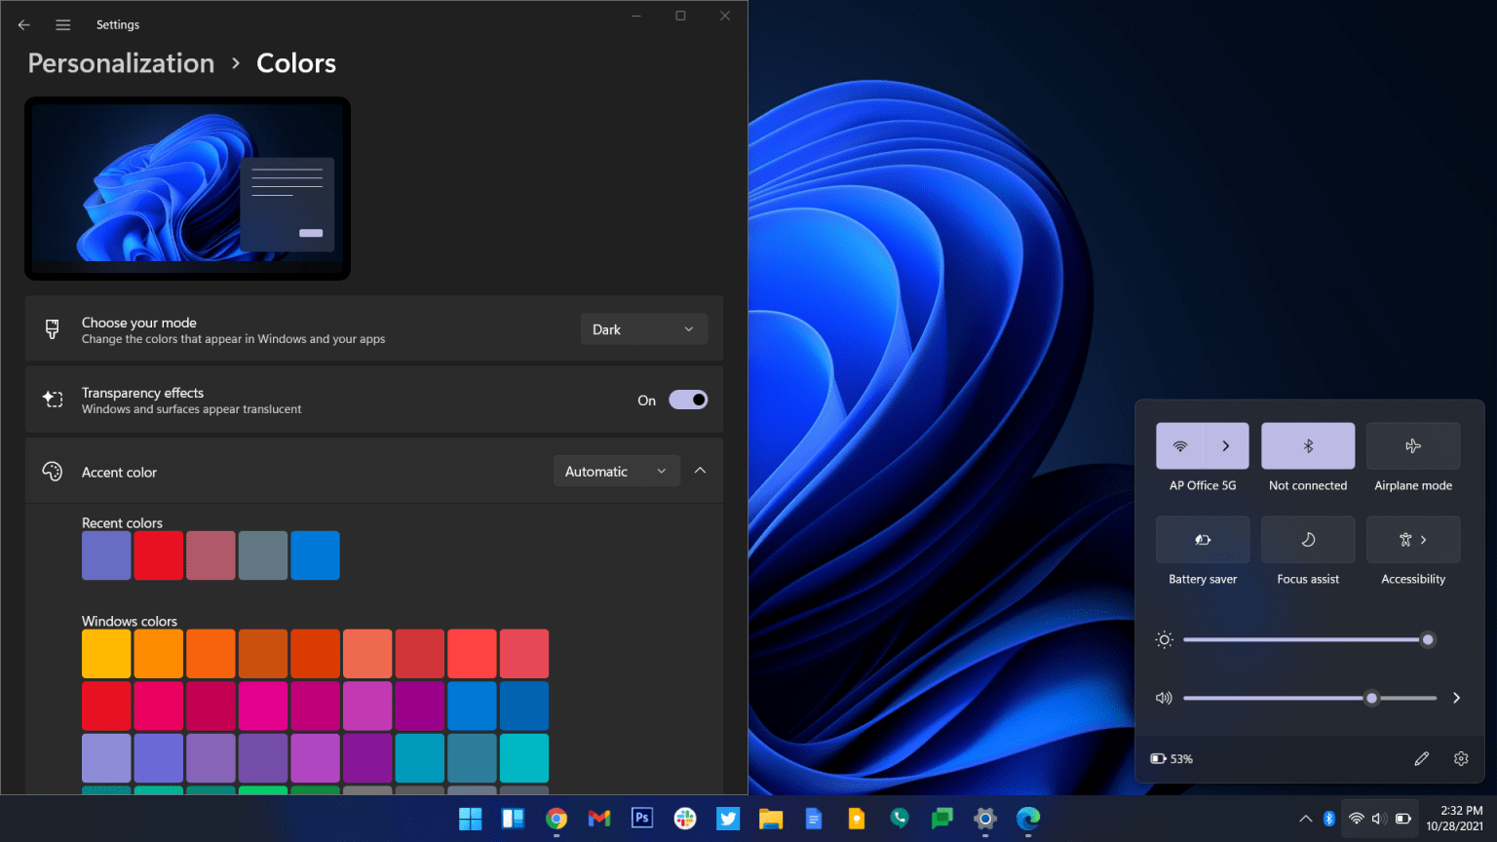Turn on Battery saver
The width and height of the screenshot is (1497, 842).
[1202, 539]
